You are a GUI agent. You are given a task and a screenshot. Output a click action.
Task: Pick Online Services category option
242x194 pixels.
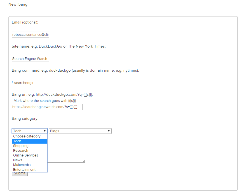coord(26,155)
